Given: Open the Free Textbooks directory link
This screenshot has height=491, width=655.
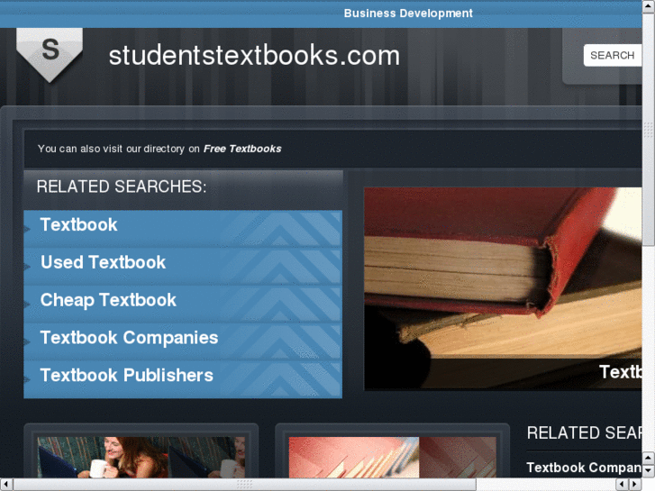Looking at the screenshot, I should (242, 149).
